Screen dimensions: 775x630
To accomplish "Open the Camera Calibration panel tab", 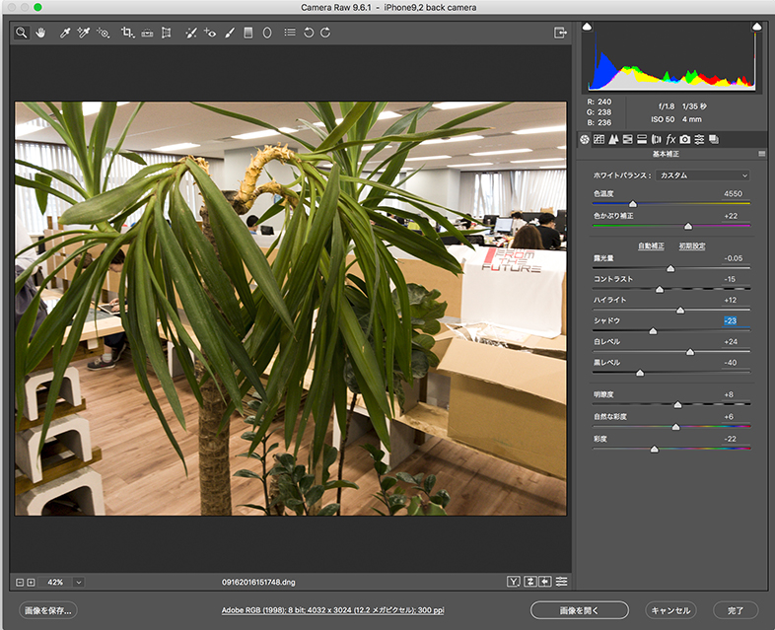I will [x=685, y=139].
